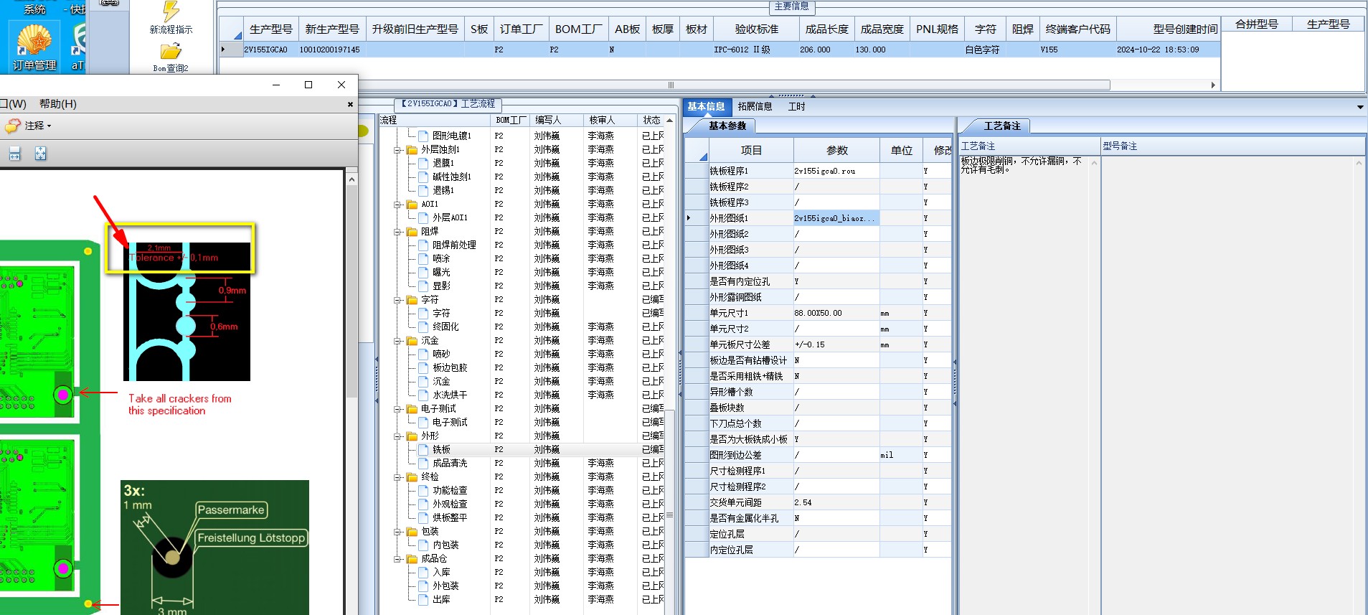Select the 电子测试 folder icon
Screen dimensions: 1368x615
412,409
